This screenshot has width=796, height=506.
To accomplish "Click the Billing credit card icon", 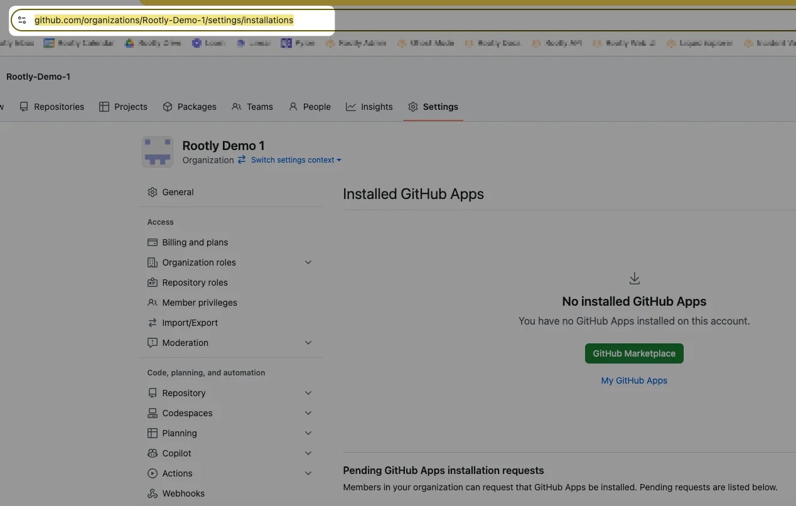I will 153,242.
